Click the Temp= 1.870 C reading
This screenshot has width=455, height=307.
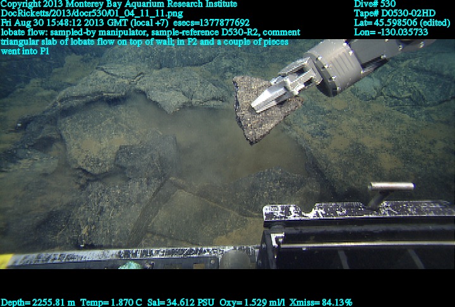coord(111,303)
